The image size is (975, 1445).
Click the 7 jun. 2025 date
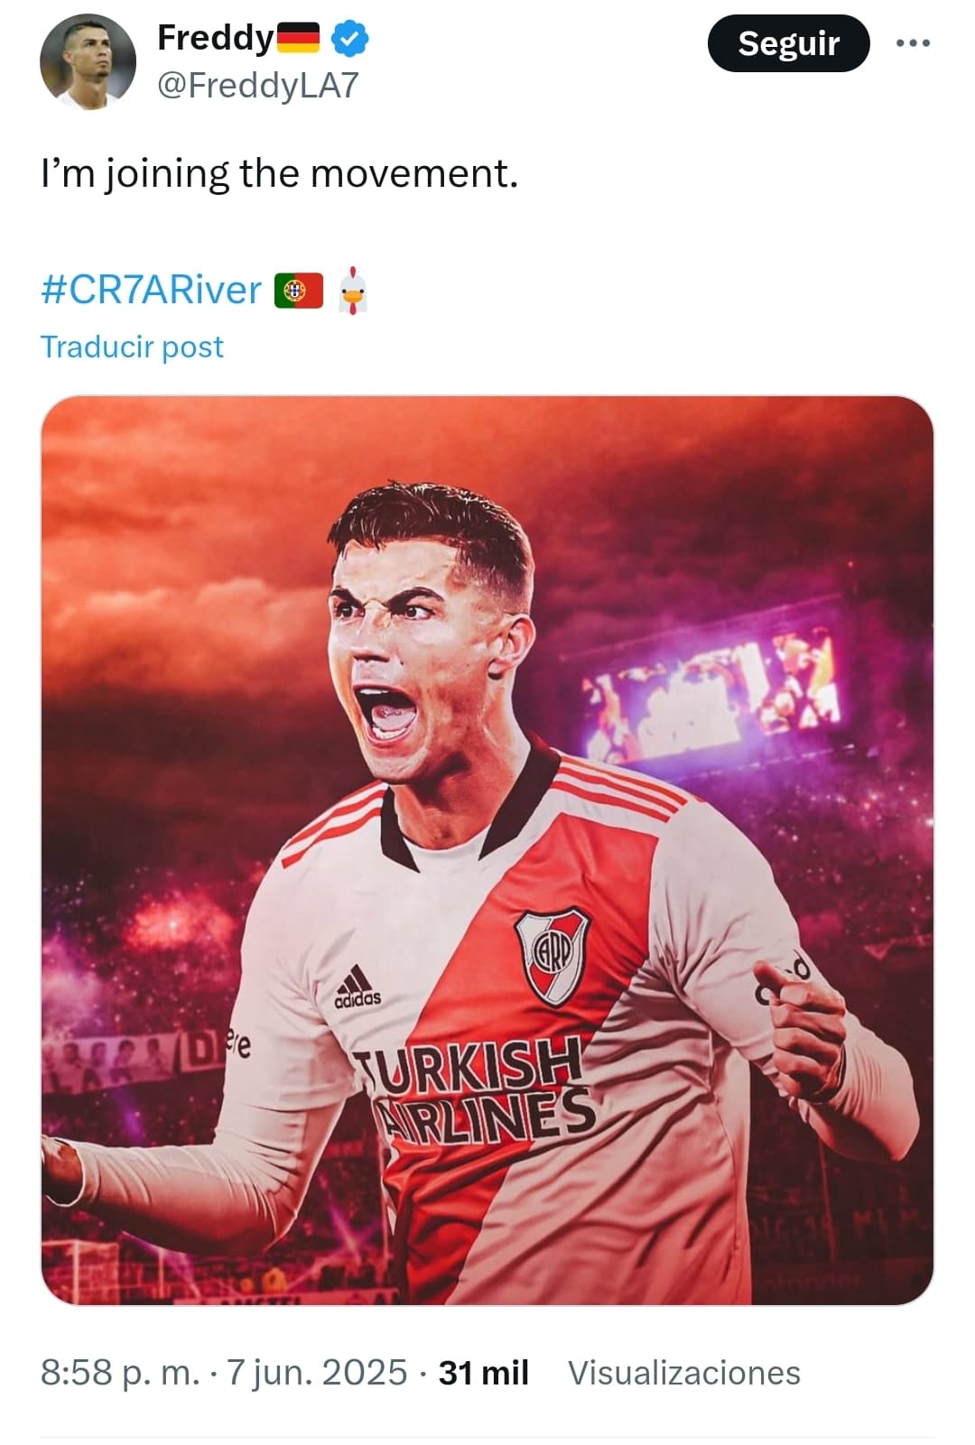[317, 1373]
